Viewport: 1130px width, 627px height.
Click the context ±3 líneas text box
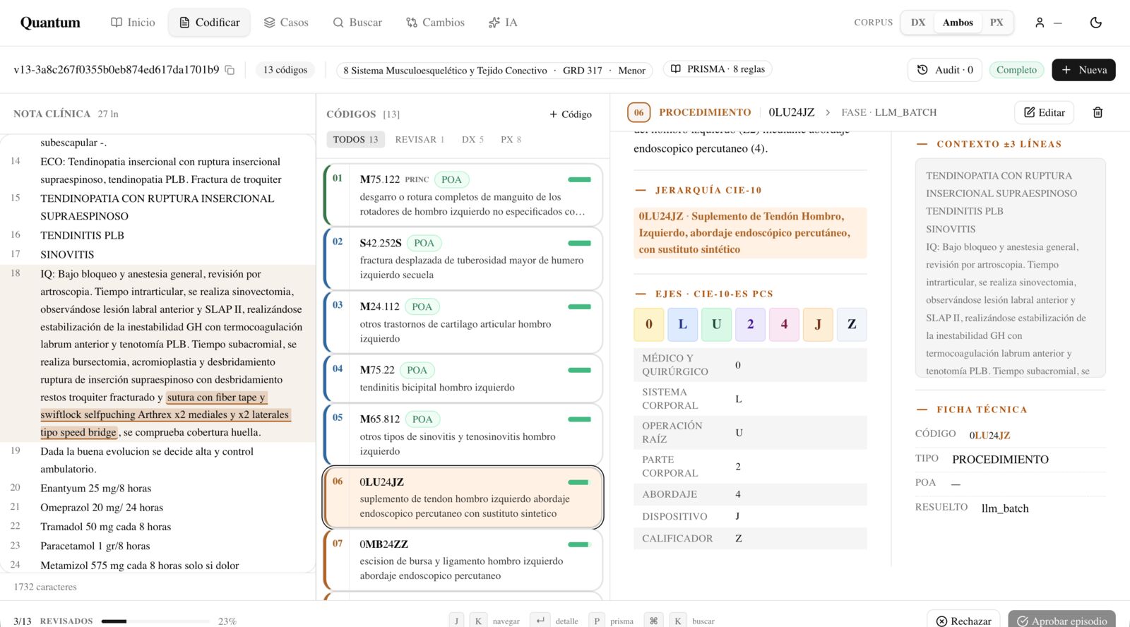tap(1010, 268)
